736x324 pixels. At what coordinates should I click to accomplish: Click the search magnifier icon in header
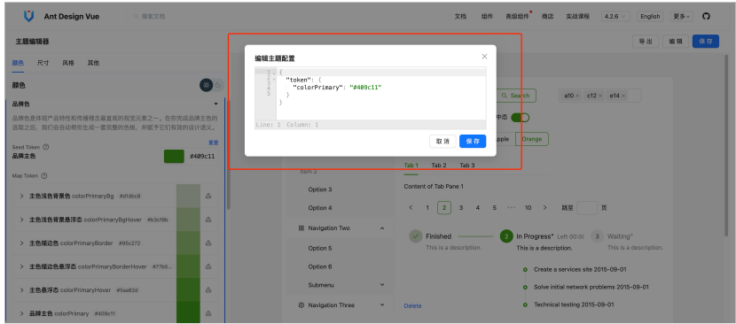137,17
